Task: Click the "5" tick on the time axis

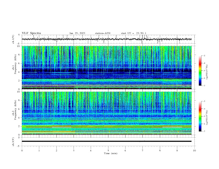Action: pos(108,150)
